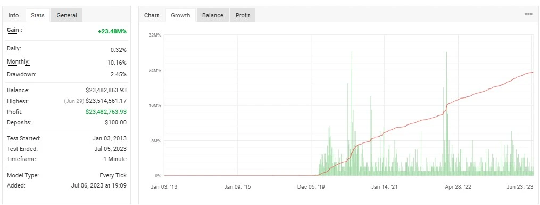Click the green Profit amount
Viewport: 540px width, 205px height.
click(x=106, y=112)
